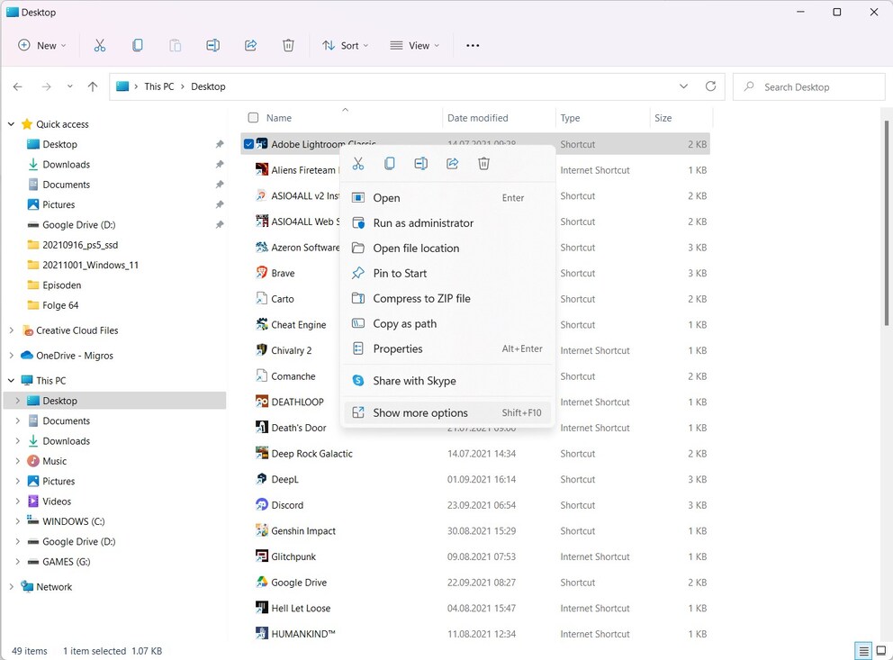893x660 pixels.
Task: Sort by the Type column header
Action: point(570,118)
